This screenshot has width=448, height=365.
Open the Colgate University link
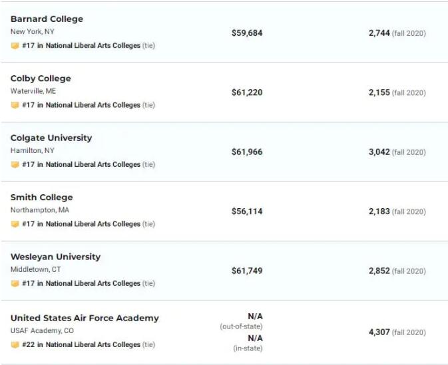[x=51, y=138]
